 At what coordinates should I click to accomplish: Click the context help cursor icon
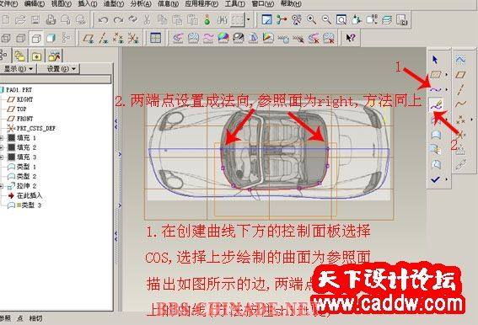(x=351, y=38)
